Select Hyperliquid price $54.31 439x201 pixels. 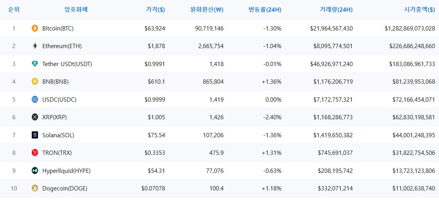point(156,170)
